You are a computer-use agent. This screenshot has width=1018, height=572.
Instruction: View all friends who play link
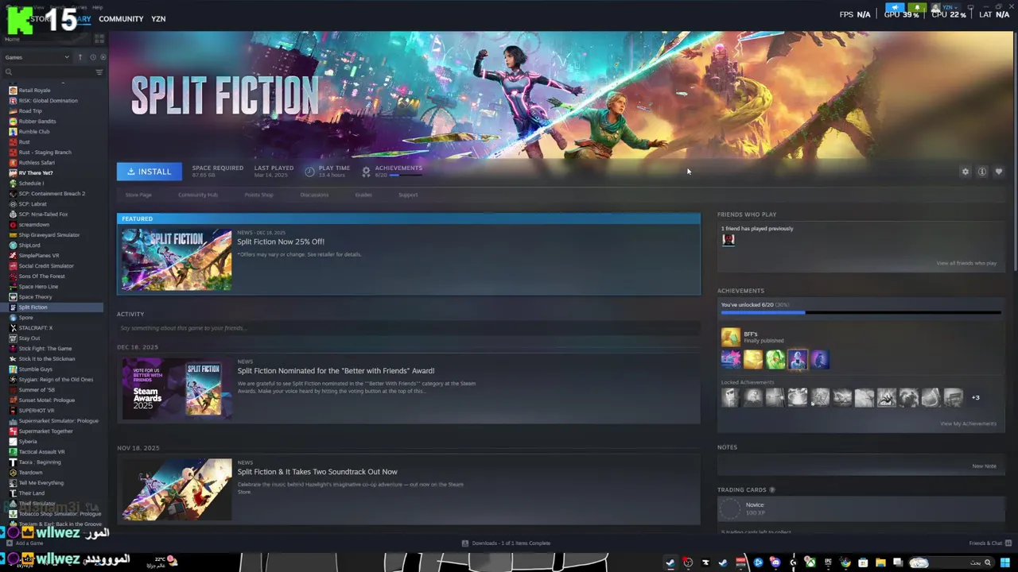click(966, 263)
